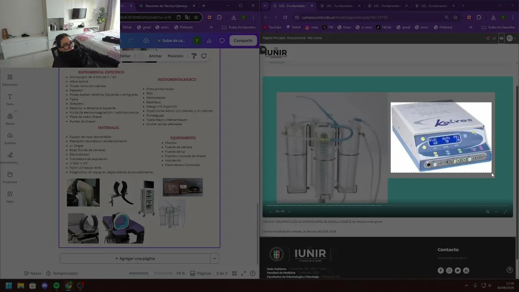Go to previous slide in IUNIR viewer
The image size is (519, 292).
tap(270, 212)
